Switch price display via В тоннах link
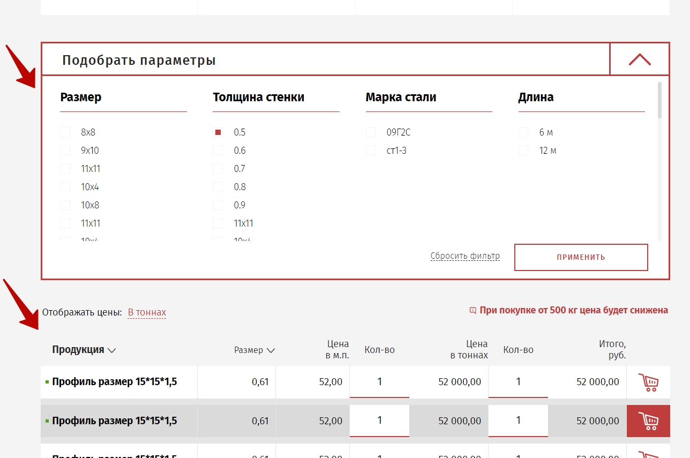This screenshot has height=458, width=690. (x=147, y=312)
